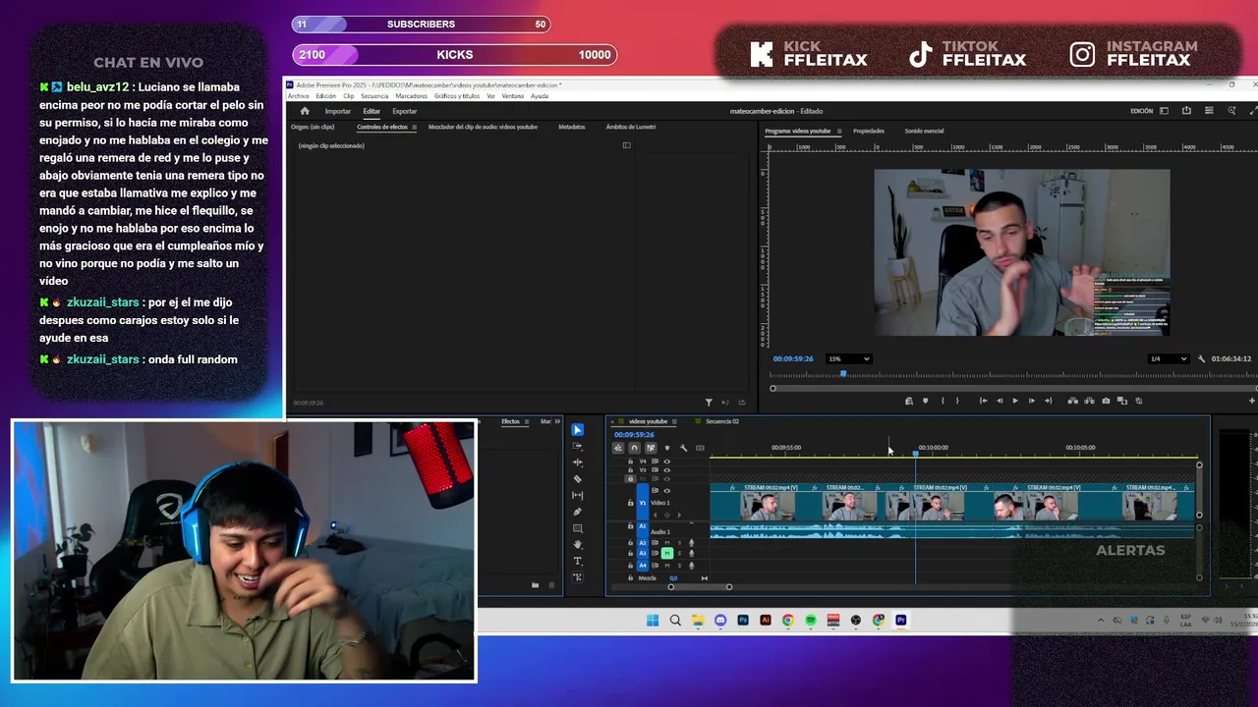Open the Archivo menu
1258x707 pixels.
pos(298,96)
